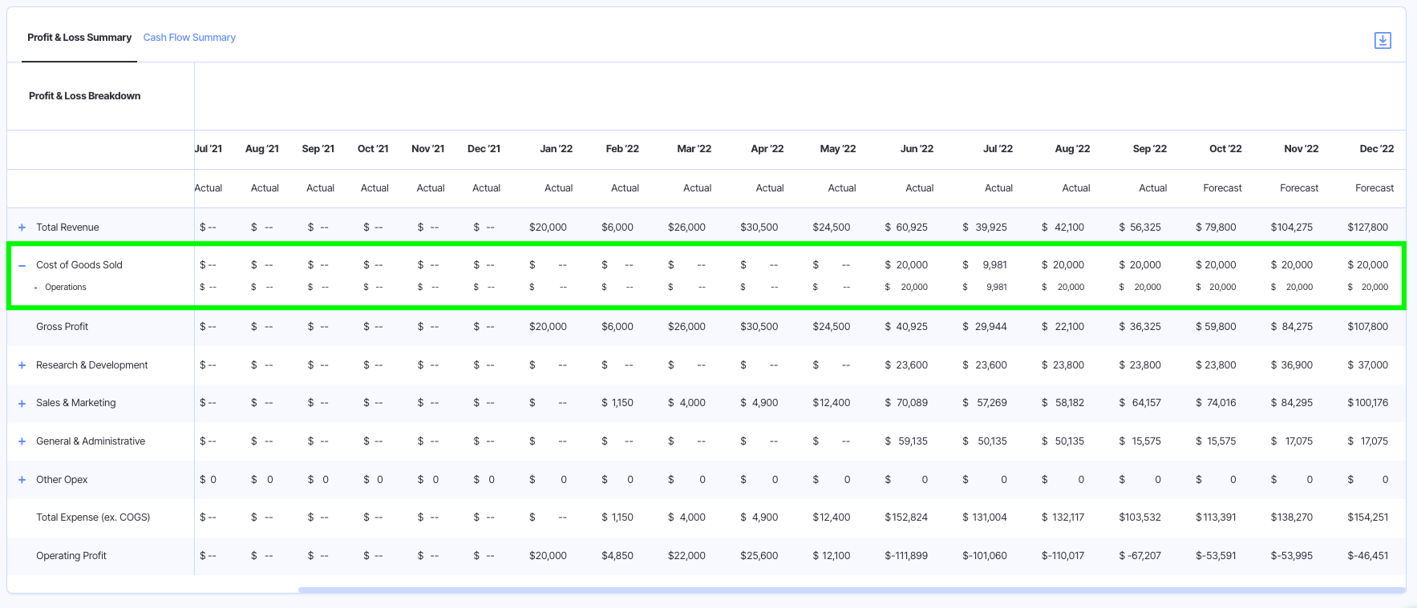Click the download export icon
1417x608 pixels.
[1383, 40]
